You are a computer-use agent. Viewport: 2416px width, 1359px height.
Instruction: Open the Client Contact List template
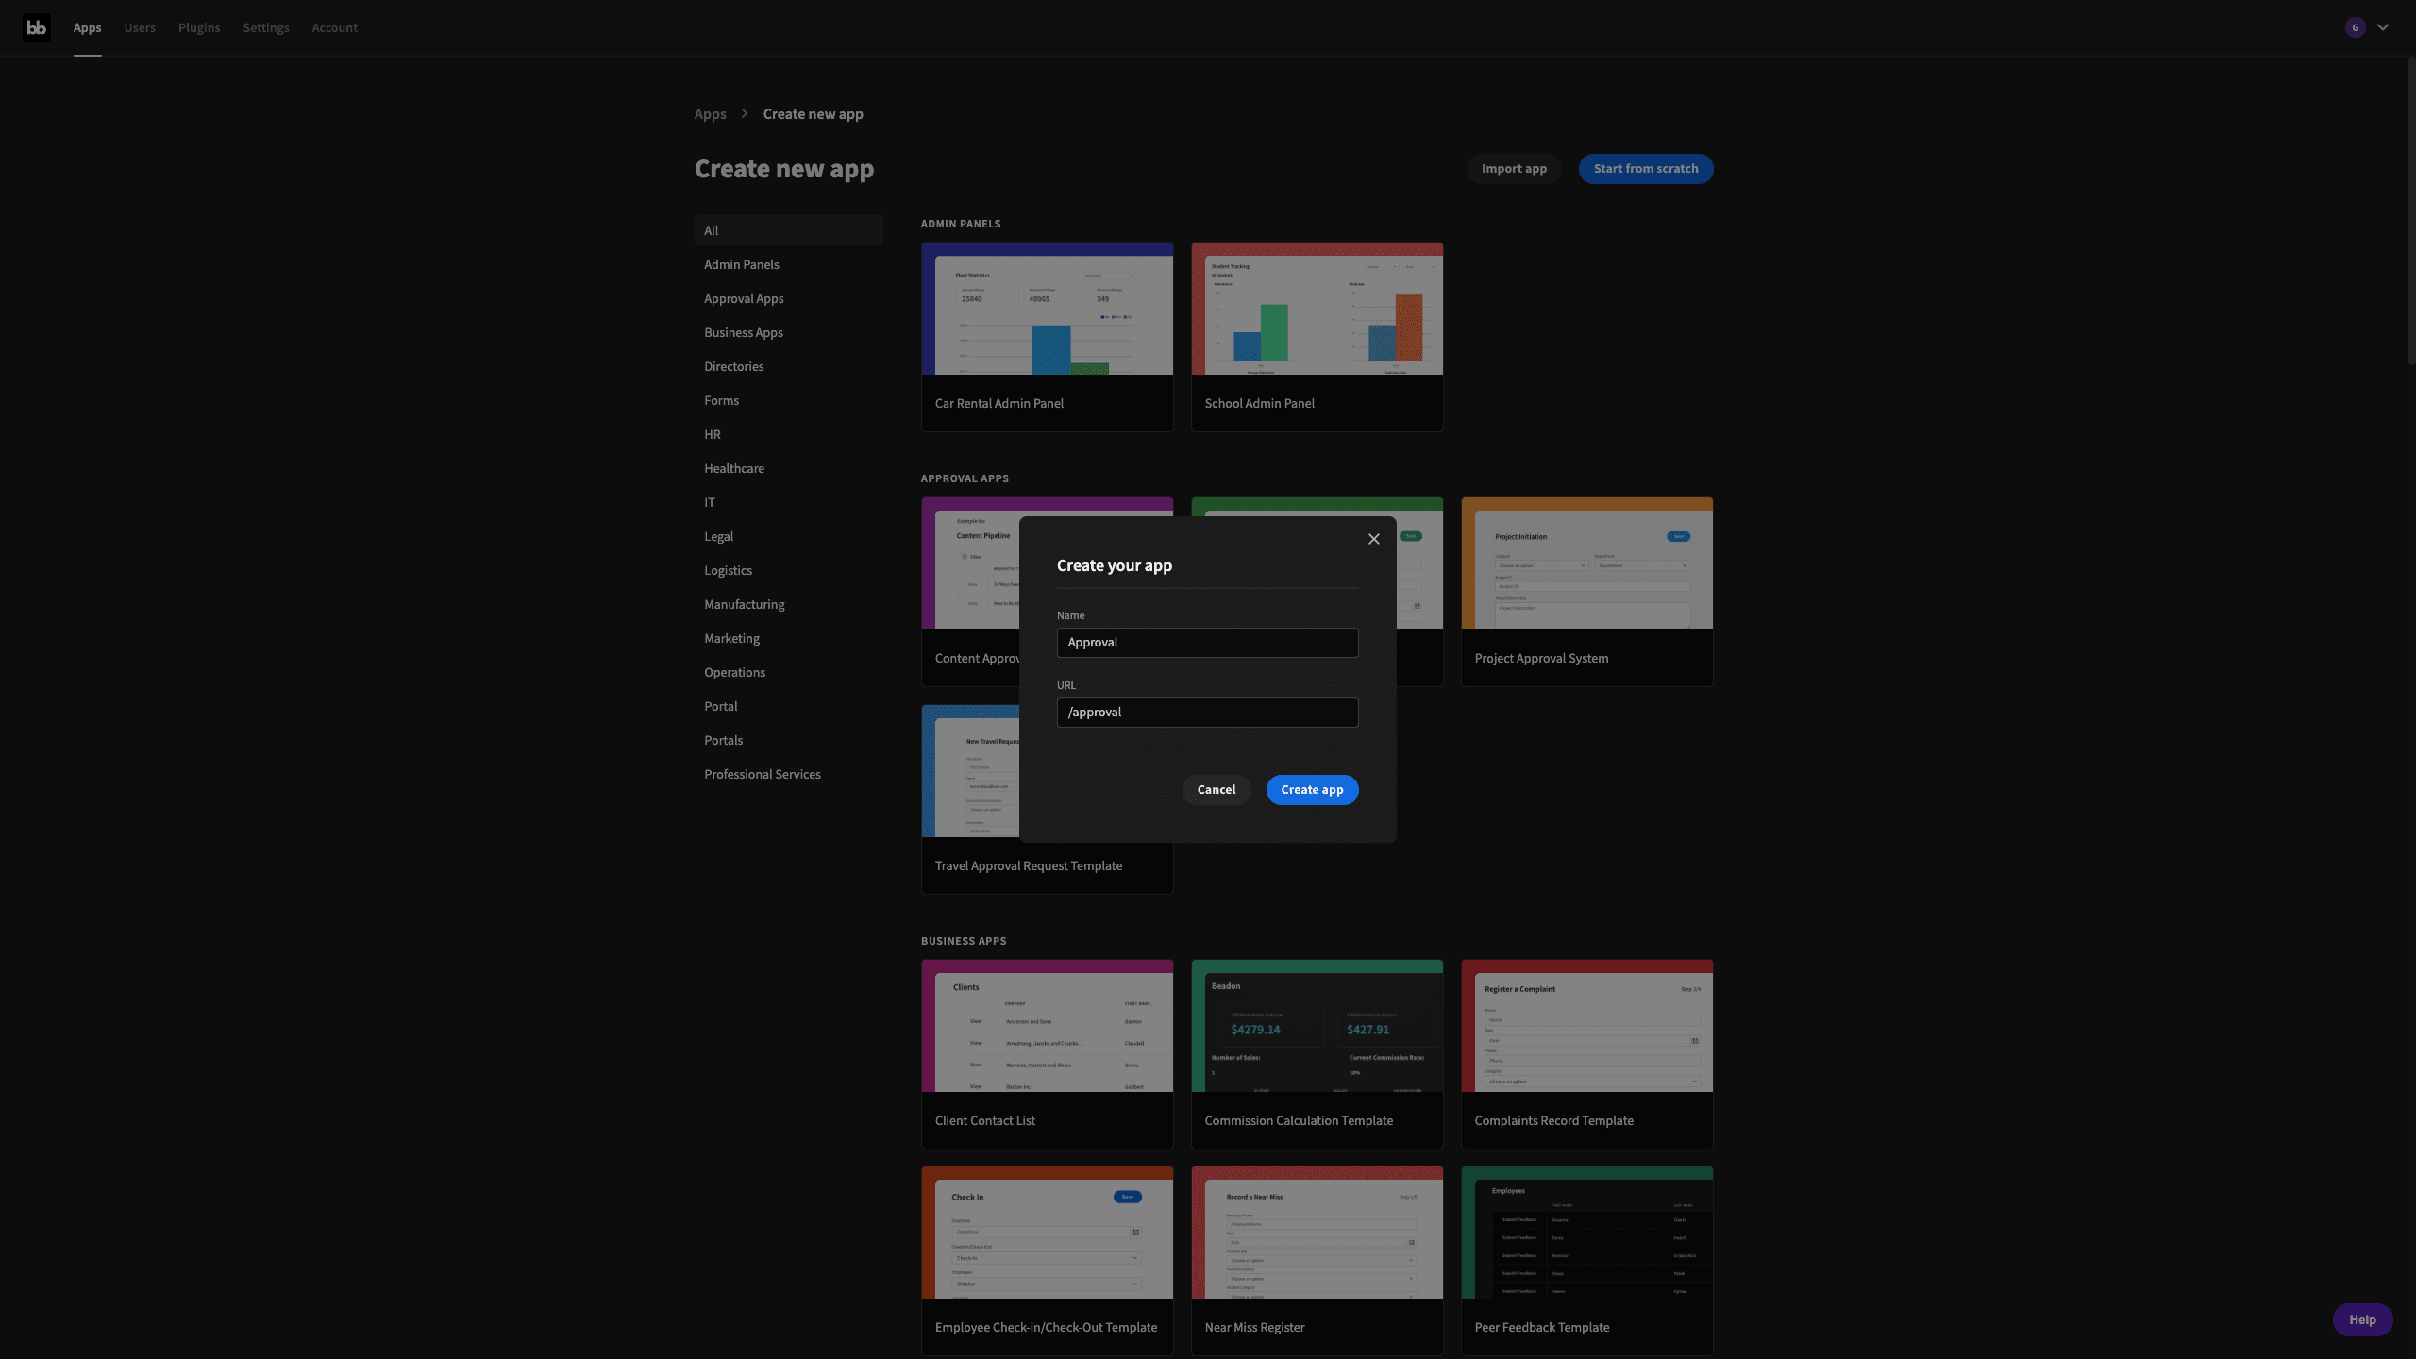pyautogui.click(x=1048, y=1054)
